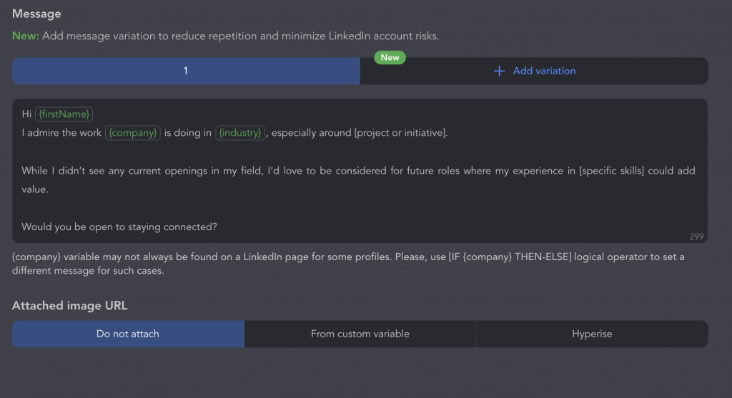The height and width of the screenshot is (398, 732).
Task: Choose the From custom variable option
Action: (x=360, y=334)
